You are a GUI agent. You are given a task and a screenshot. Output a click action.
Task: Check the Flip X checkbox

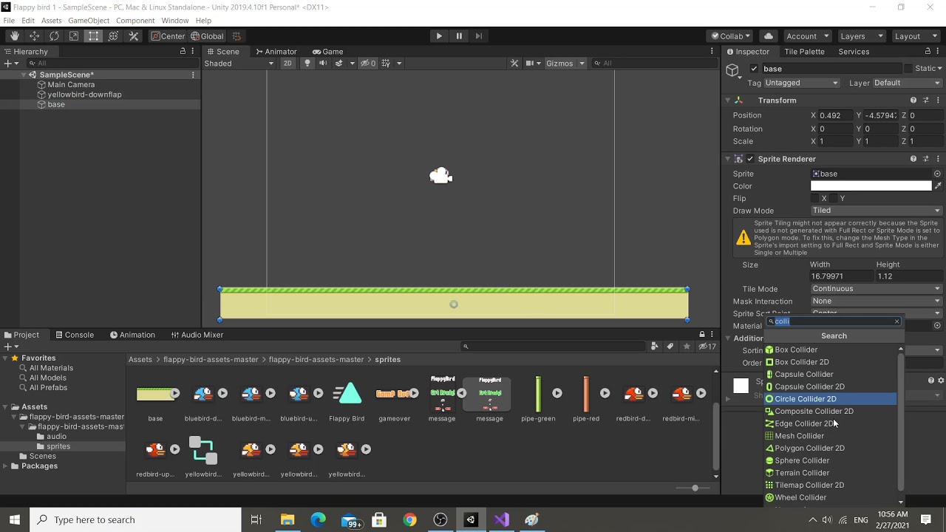(815, 198)
